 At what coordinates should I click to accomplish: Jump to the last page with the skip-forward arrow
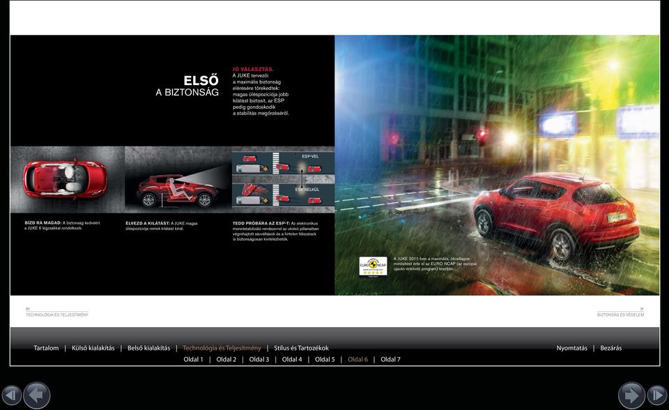click(x=657, y=395)
